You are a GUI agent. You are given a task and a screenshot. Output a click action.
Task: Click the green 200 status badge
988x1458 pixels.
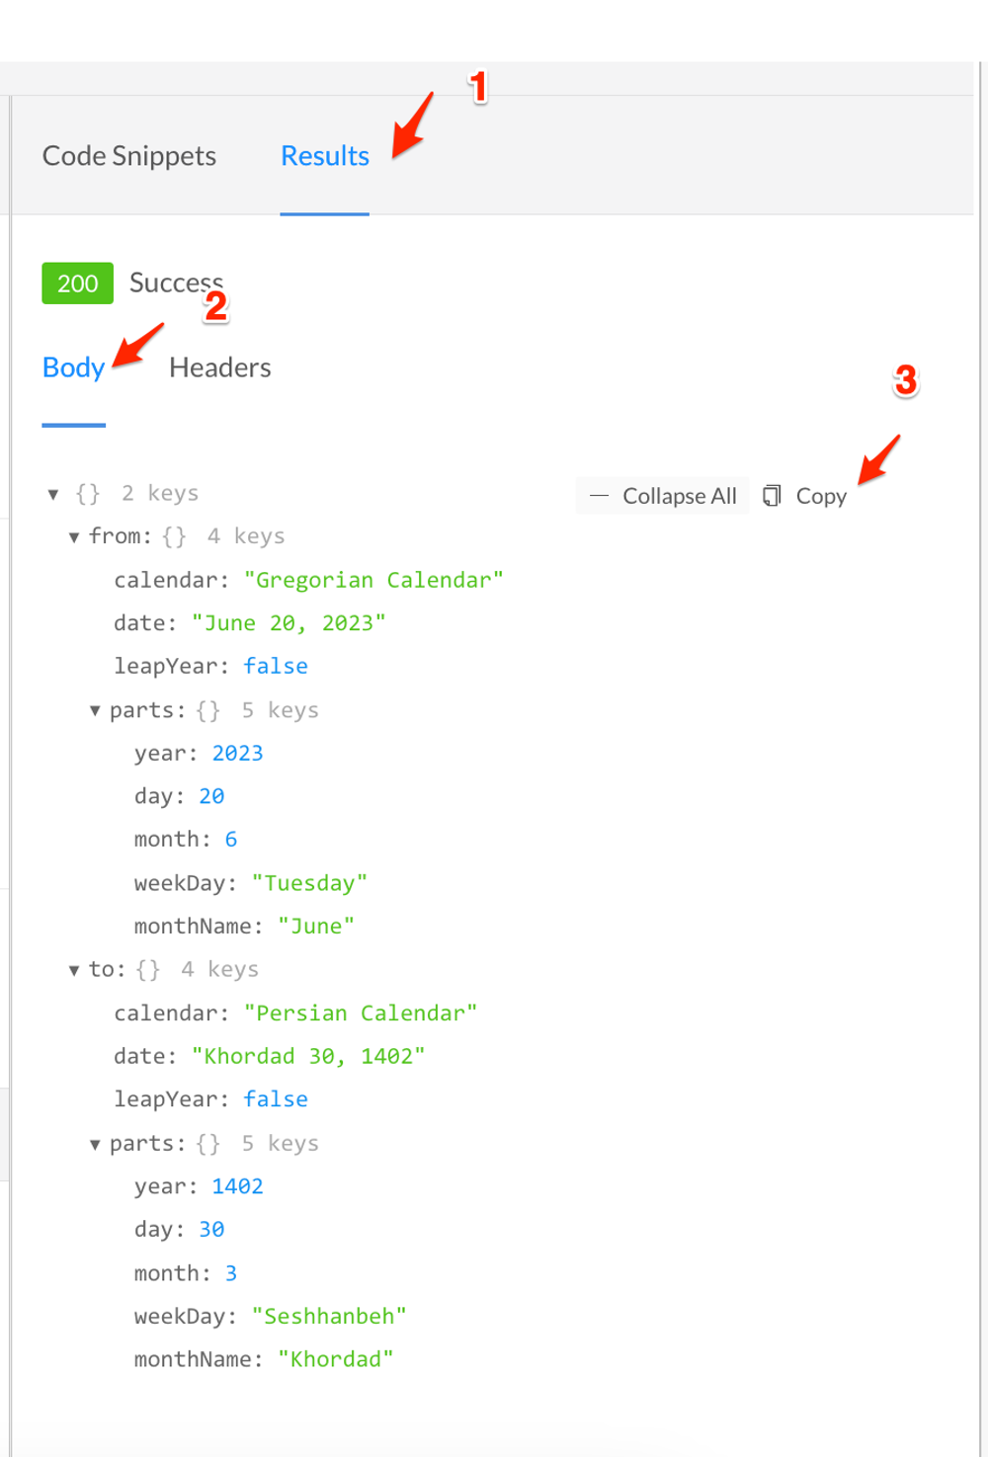[77, 283]
